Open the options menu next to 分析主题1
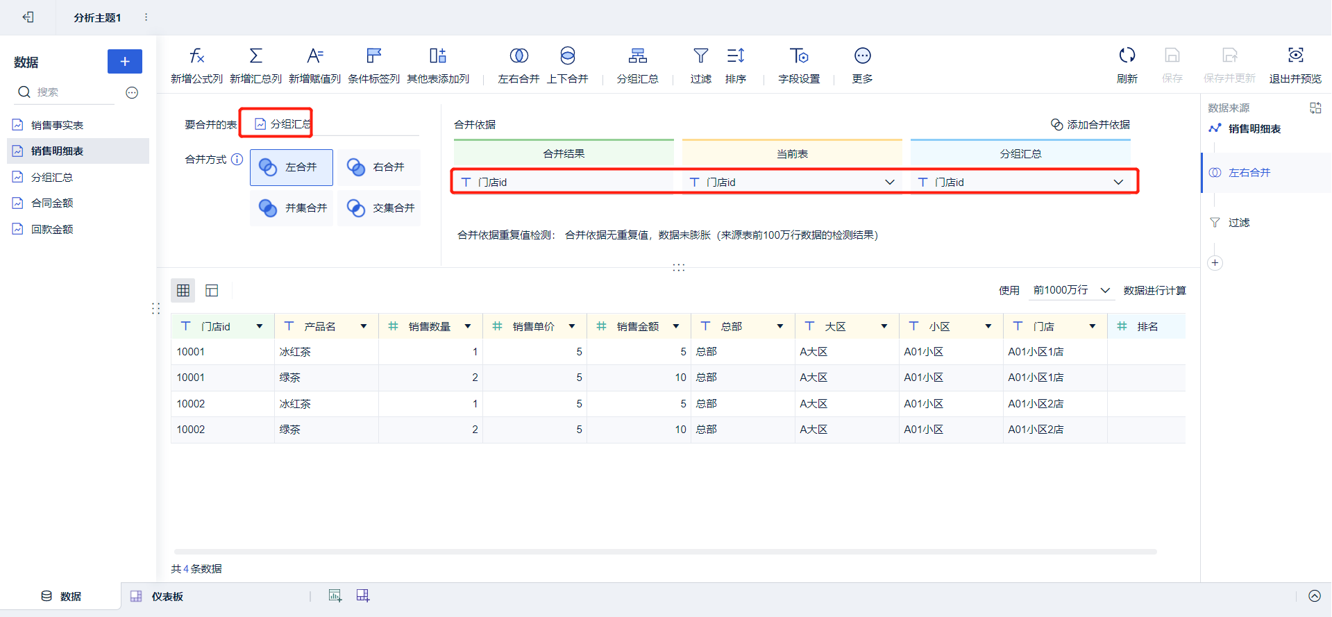 tap(146, 17)
